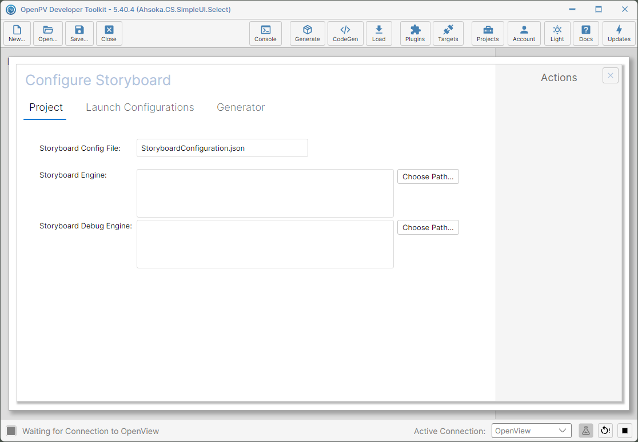638x442 pixels.
Task: Click the 'Storyboard Debug Engine:' label
Action: click(85, 226)
